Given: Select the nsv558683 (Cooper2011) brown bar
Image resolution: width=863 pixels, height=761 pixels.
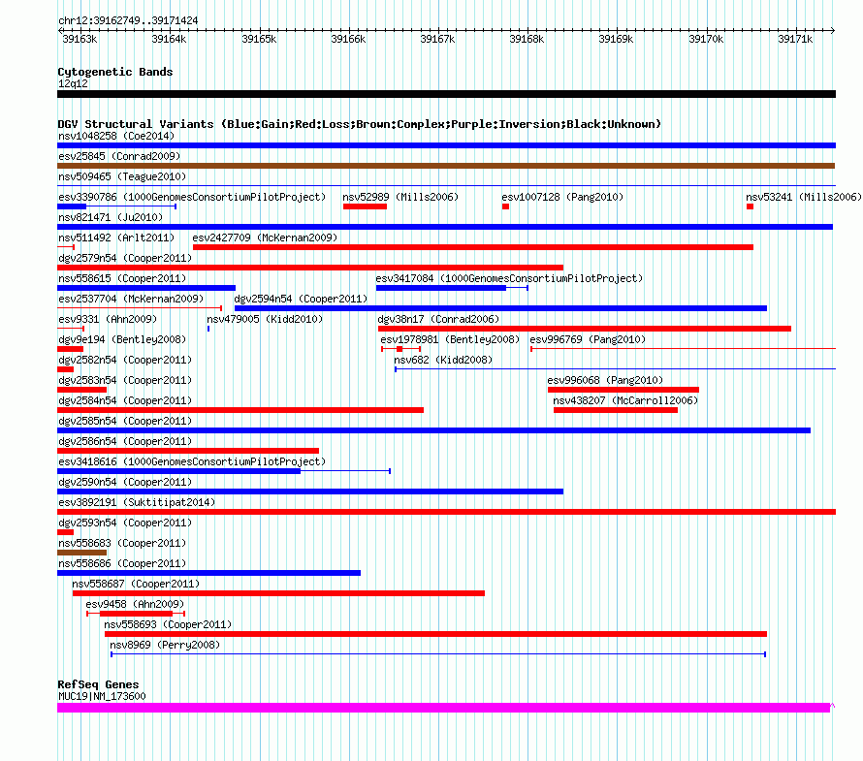Looking at the screenshot, I should coord(82,553).
